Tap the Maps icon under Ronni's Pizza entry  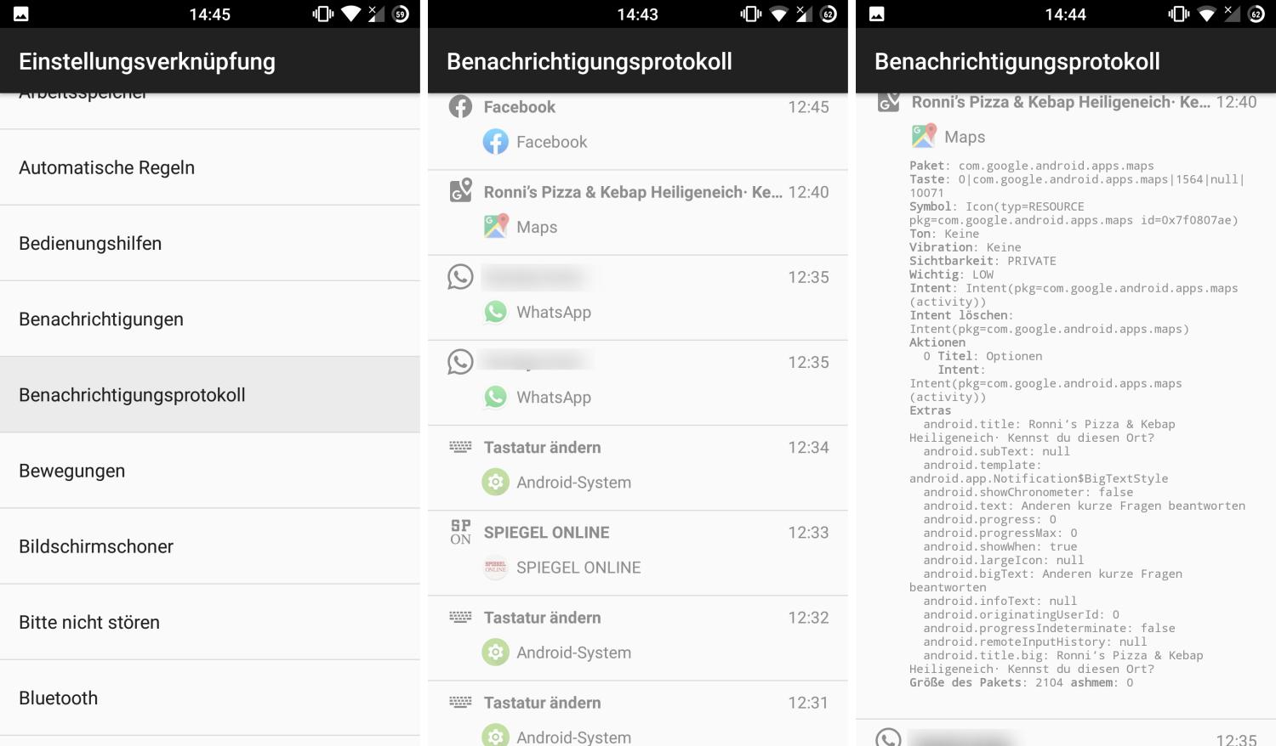[x=496, y=227]
